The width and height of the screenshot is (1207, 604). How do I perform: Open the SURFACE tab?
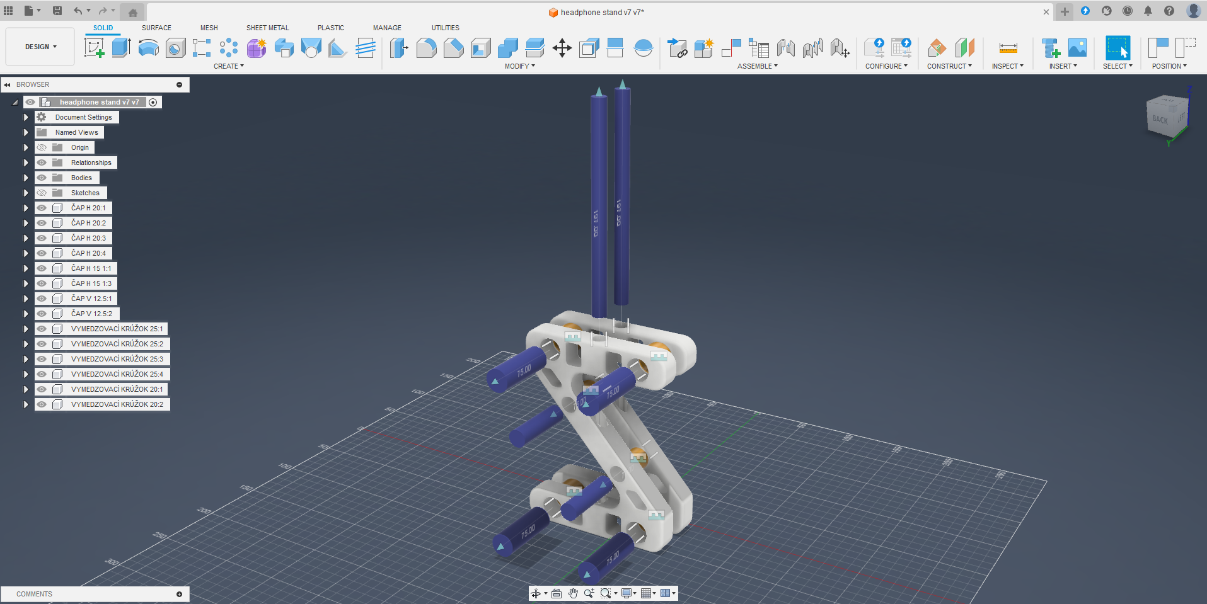(x=156, y=28)
